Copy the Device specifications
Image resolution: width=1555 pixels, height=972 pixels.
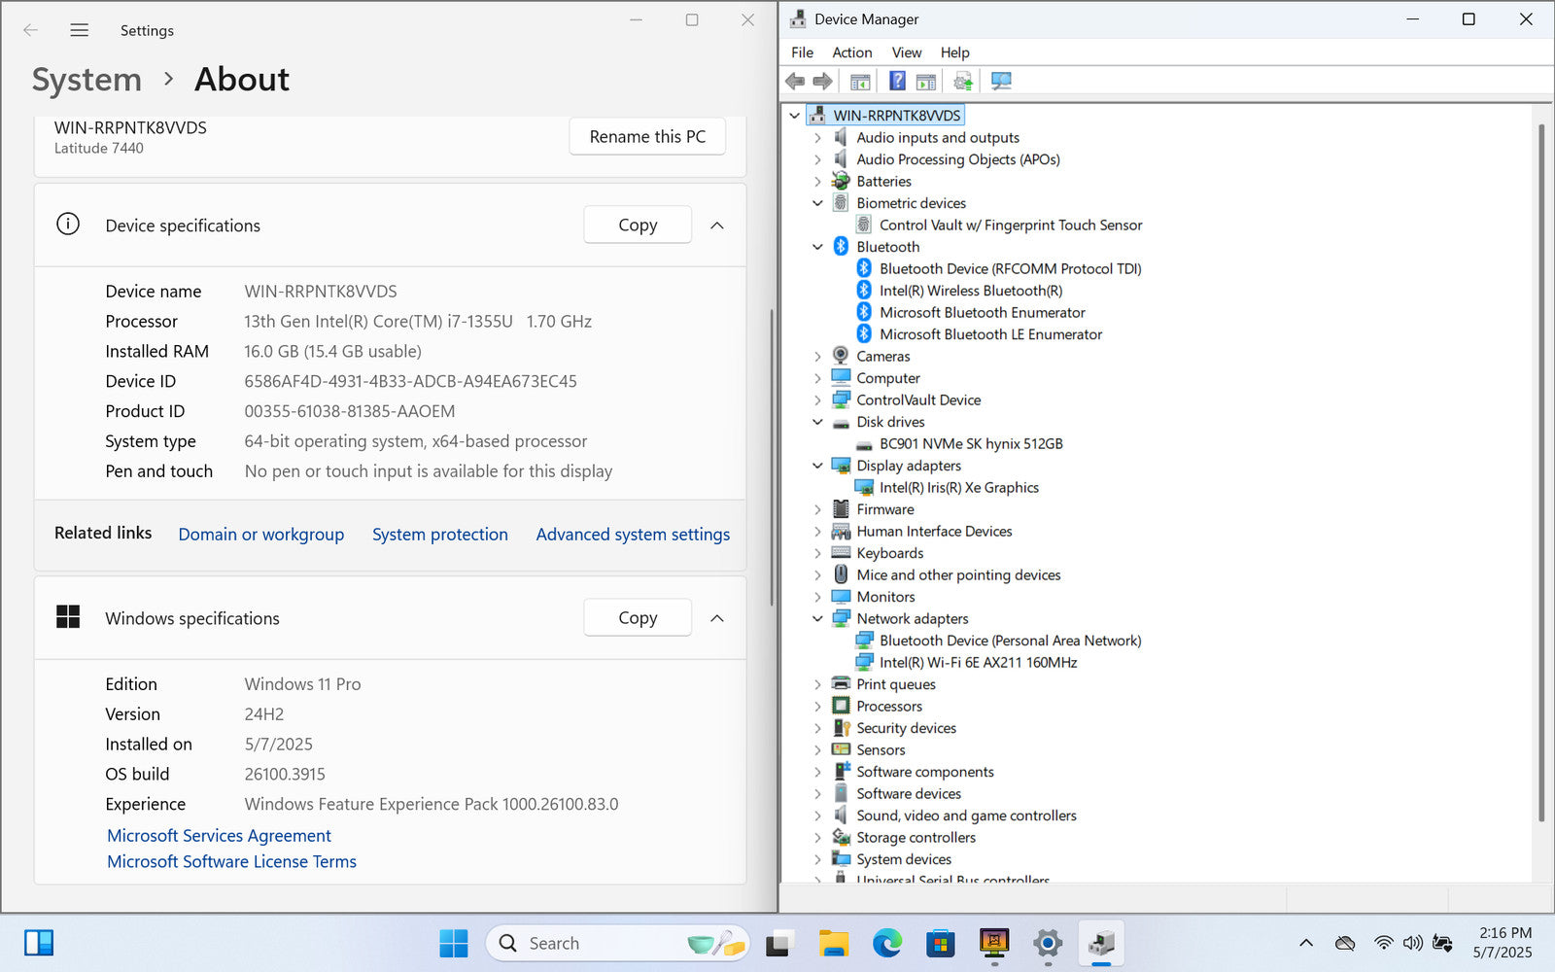pyautogui.click(x=638, y=225)
